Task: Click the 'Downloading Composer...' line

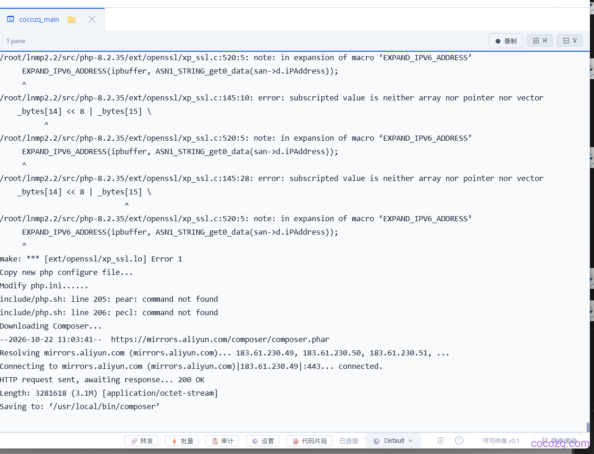Action: pyautogui.click(x=51, y=326)
